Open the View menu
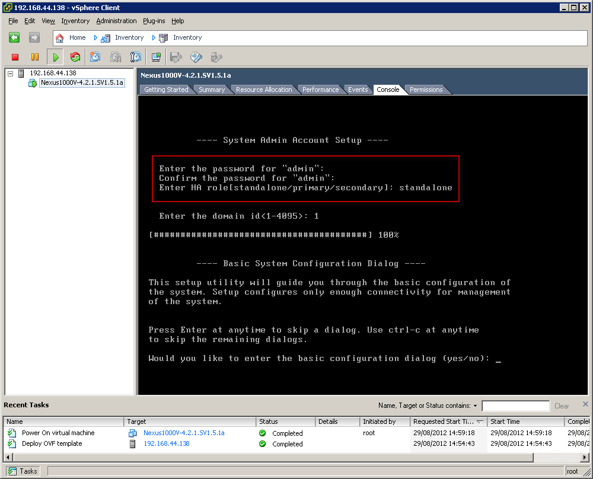The image size is (593, 479). pos(48,21)
